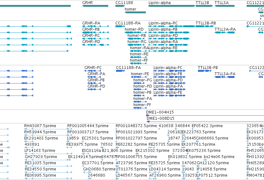Click the TTLL3B gene feature
264x180 pixels.
point(204,6)
